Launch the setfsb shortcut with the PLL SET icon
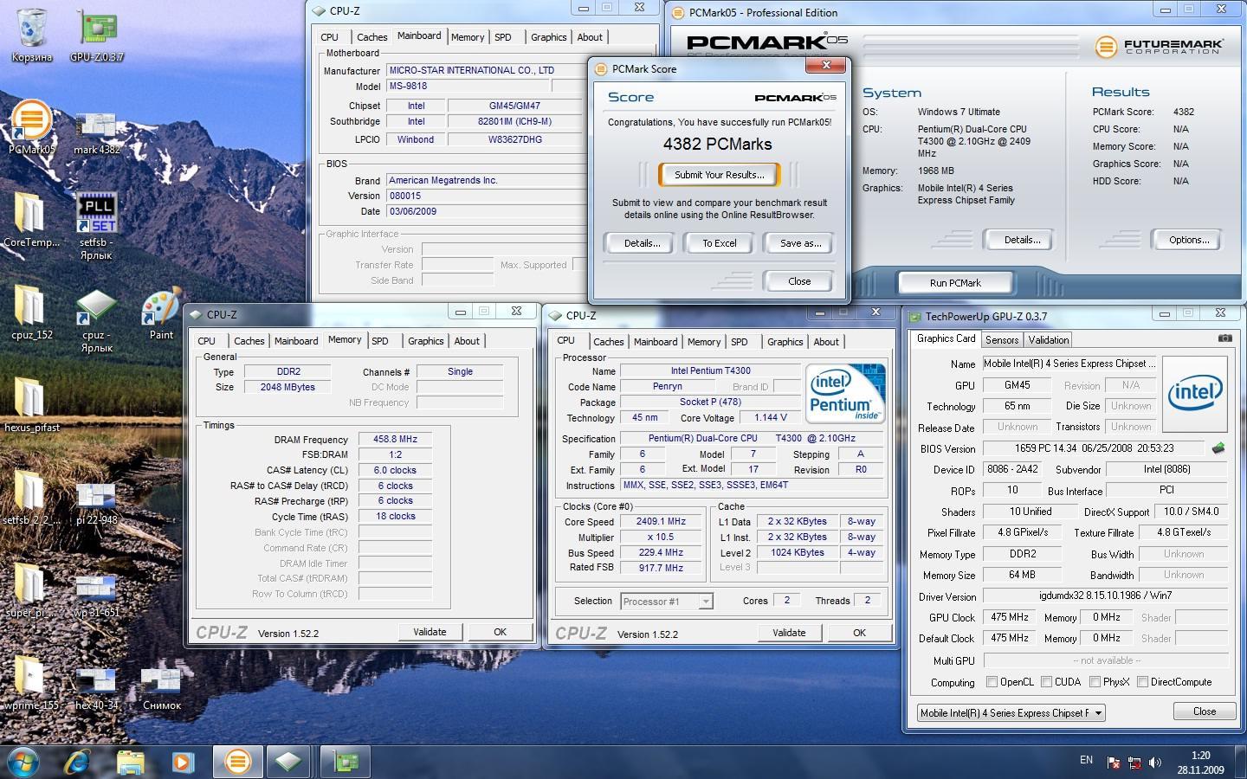 tap(97, 225)
